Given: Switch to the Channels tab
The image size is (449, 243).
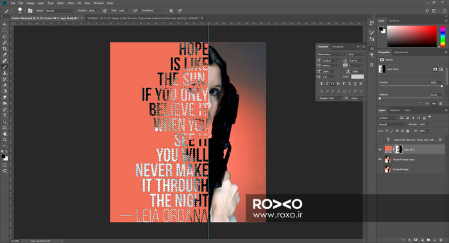Looking at the screenshot, I should coord(394,110).
